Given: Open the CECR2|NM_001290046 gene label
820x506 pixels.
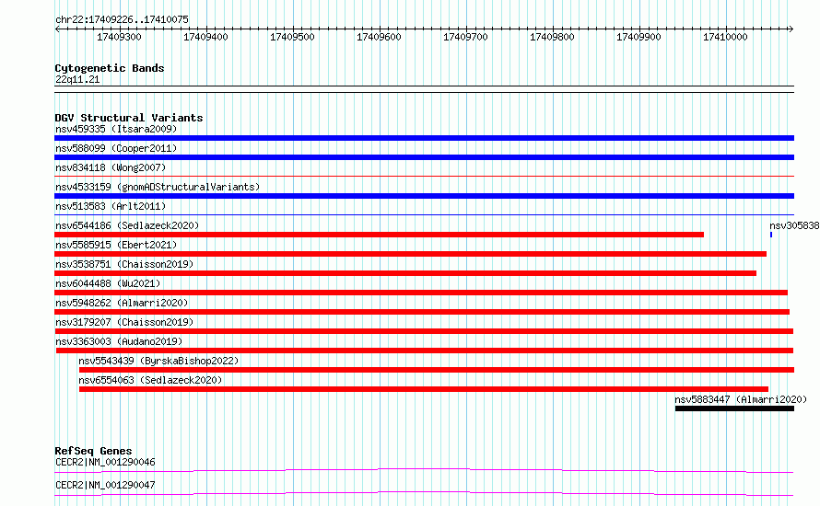Looking at the screenshot, I should tap(105, 462).
